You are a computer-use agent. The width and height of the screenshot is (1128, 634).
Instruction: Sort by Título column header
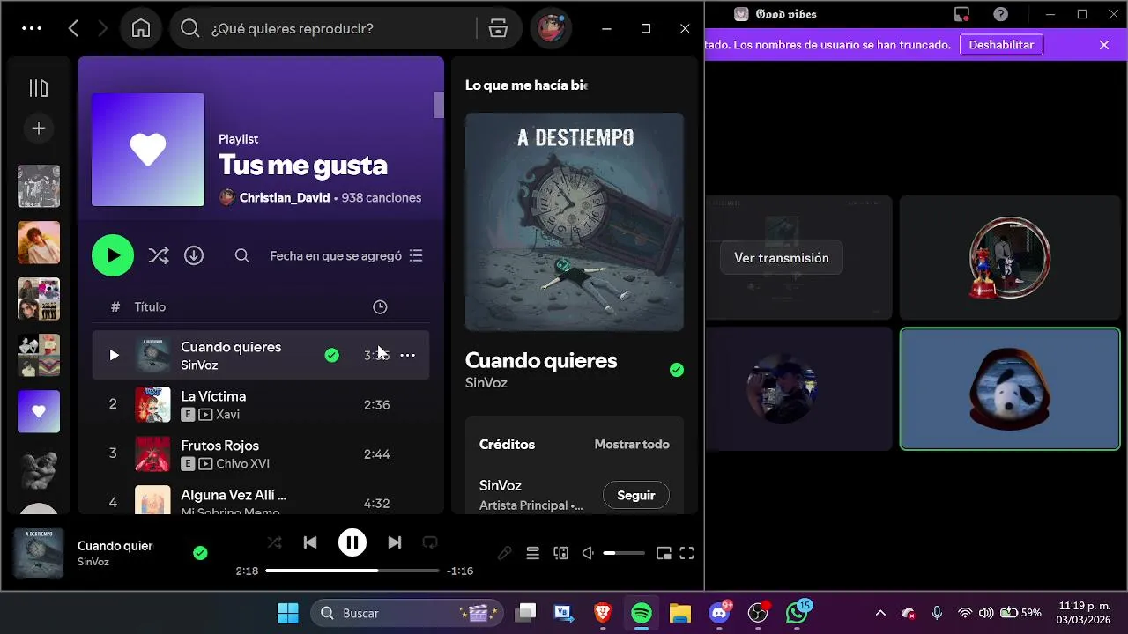(150, 306)
